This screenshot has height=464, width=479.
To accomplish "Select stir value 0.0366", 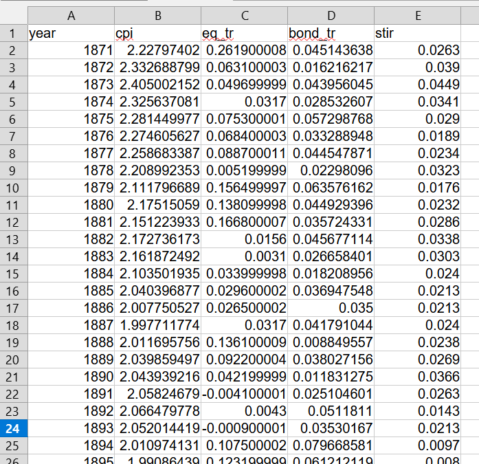I will (418, 377).
